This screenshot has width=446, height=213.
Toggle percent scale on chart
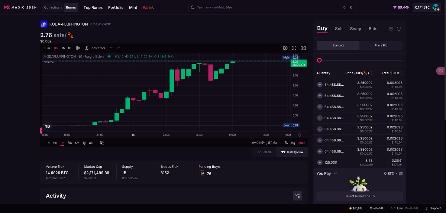pos(286,143)
